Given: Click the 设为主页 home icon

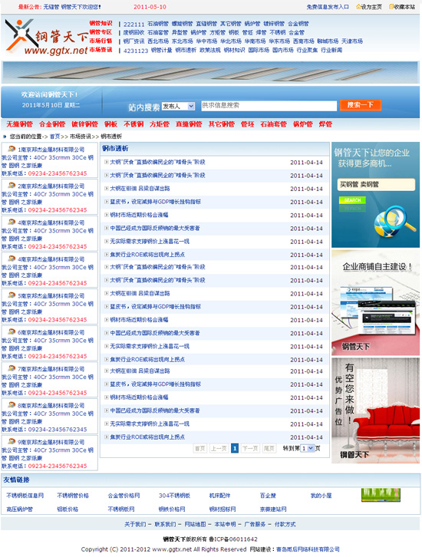Looking at the screenshot, I should [358, 7].
